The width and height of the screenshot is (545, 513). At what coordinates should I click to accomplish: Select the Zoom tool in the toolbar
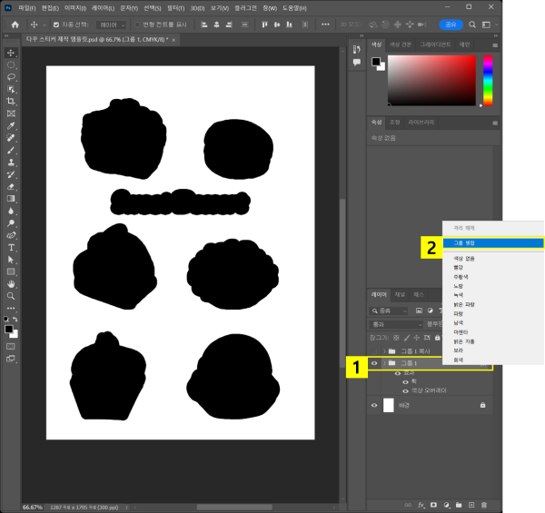(x=11, y=296)
